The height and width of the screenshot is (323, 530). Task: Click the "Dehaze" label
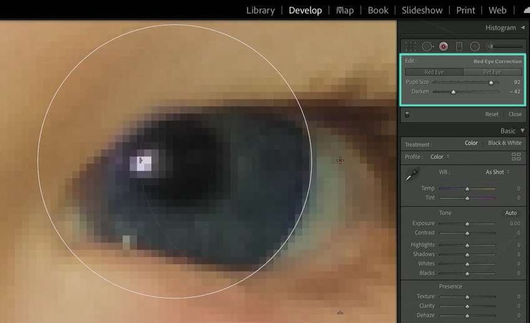point(425,316)
